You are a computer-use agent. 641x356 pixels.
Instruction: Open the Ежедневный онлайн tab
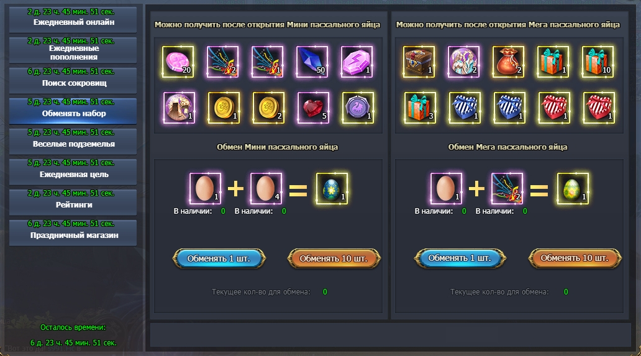pyautogui.click(x=73, y=19)
